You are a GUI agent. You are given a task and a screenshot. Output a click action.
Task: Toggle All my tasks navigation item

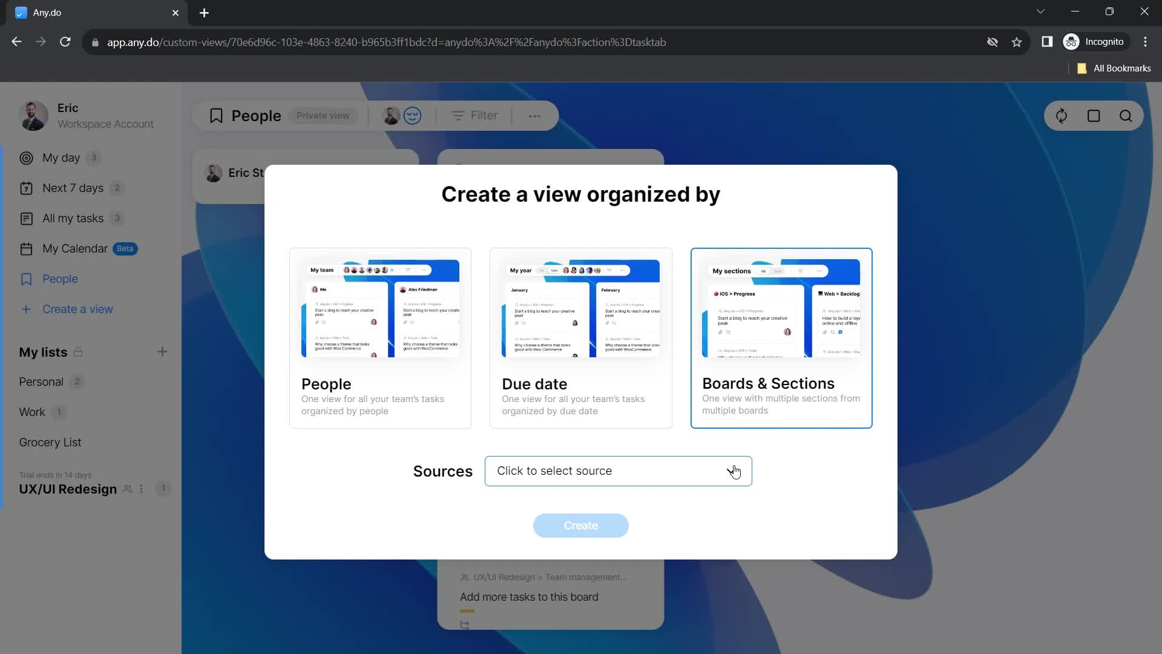[x=73, y=218]
